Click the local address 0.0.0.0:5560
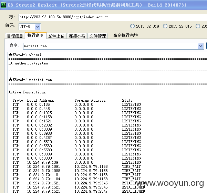Image resolution: width=207 pixels, height=193 pixels. (40, 146)
